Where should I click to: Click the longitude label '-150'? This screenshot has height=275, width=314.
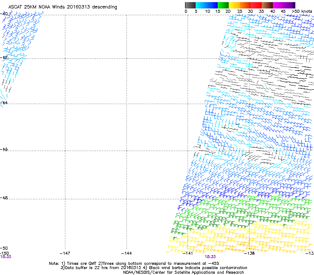pyautogui.click(x=4, y=253)
